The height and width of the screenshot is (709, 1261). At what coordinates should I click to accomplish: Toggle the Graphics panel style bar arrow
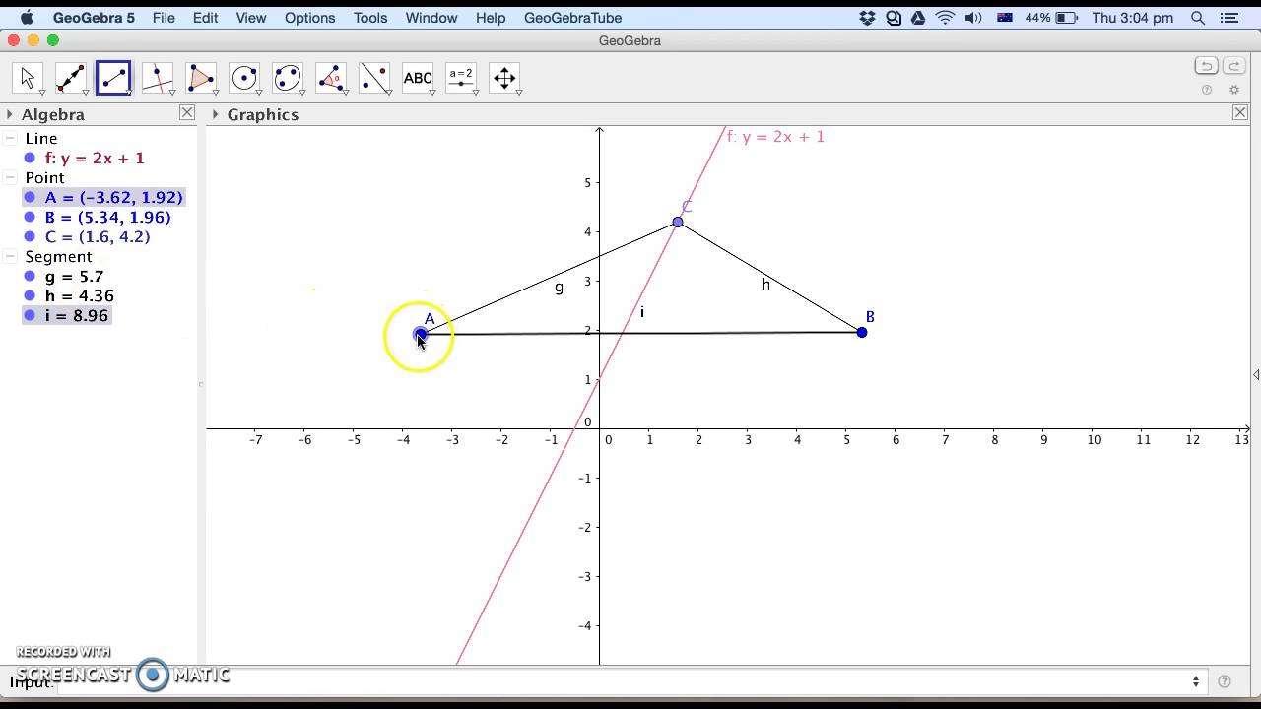coord(215,114)
